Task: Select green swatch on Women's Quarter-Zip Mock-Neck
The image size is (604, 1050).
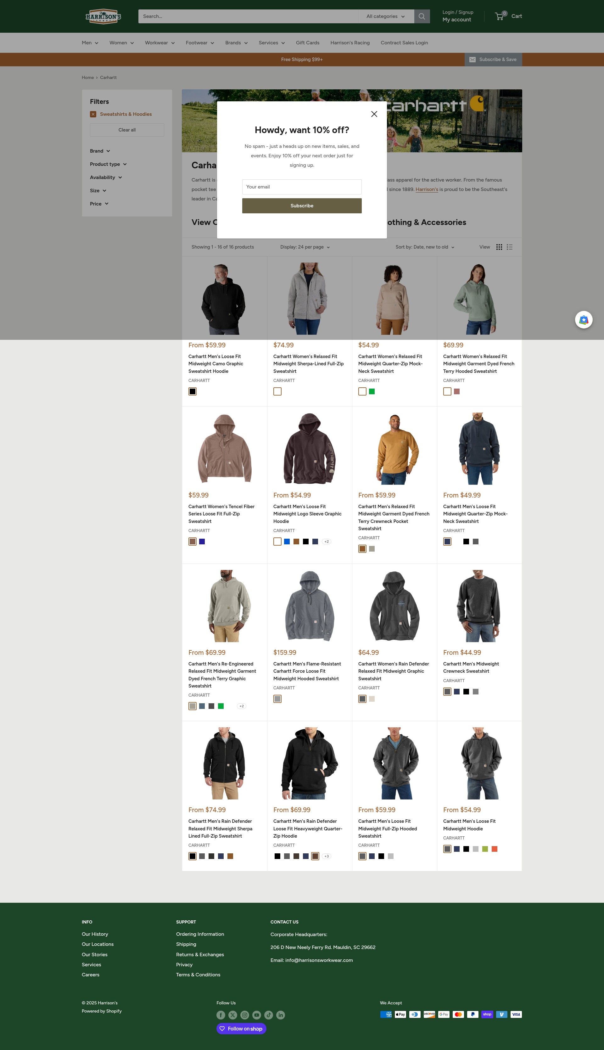Action: click(x=372, y=391)
